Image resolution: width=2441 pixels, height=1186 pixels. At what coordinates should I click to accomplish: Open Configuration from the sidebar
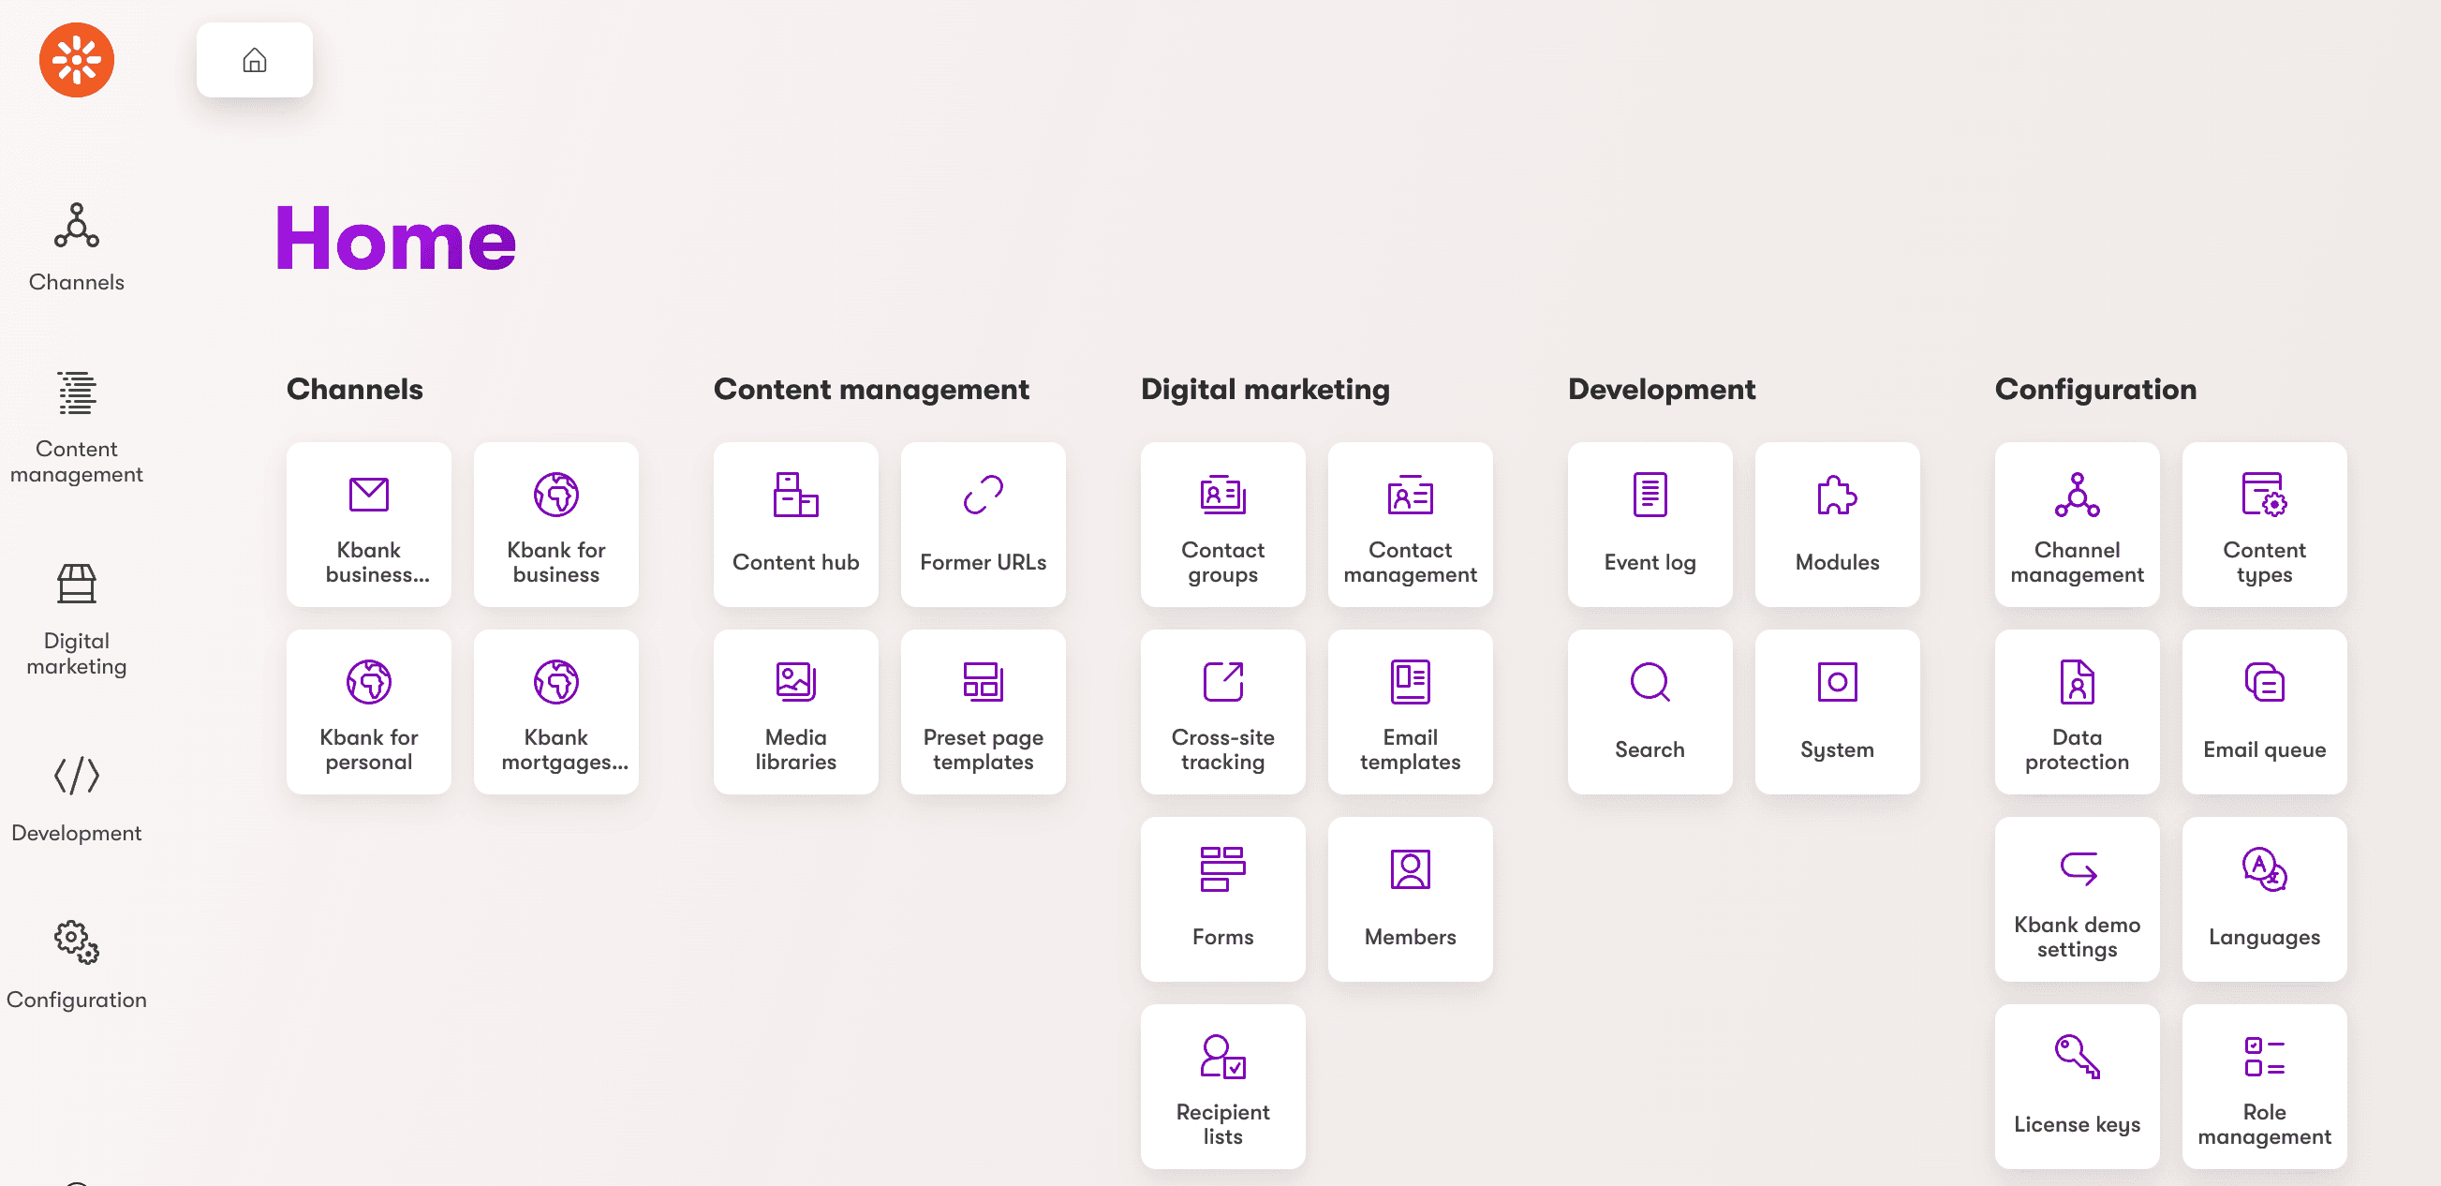76,961
